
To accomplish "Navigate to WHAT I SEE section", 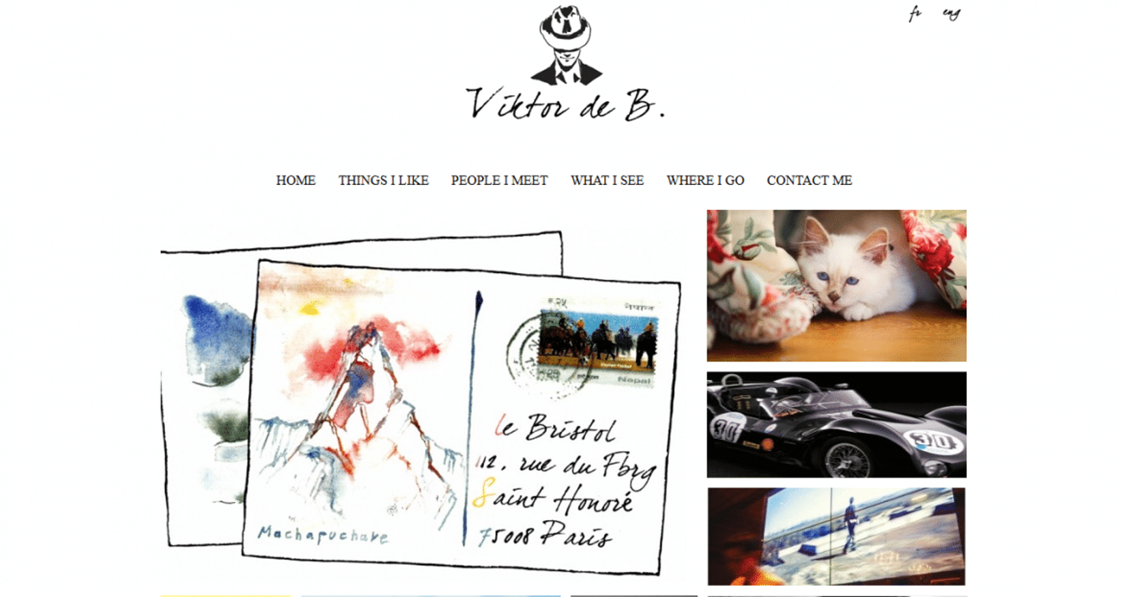I will [608, 180].
